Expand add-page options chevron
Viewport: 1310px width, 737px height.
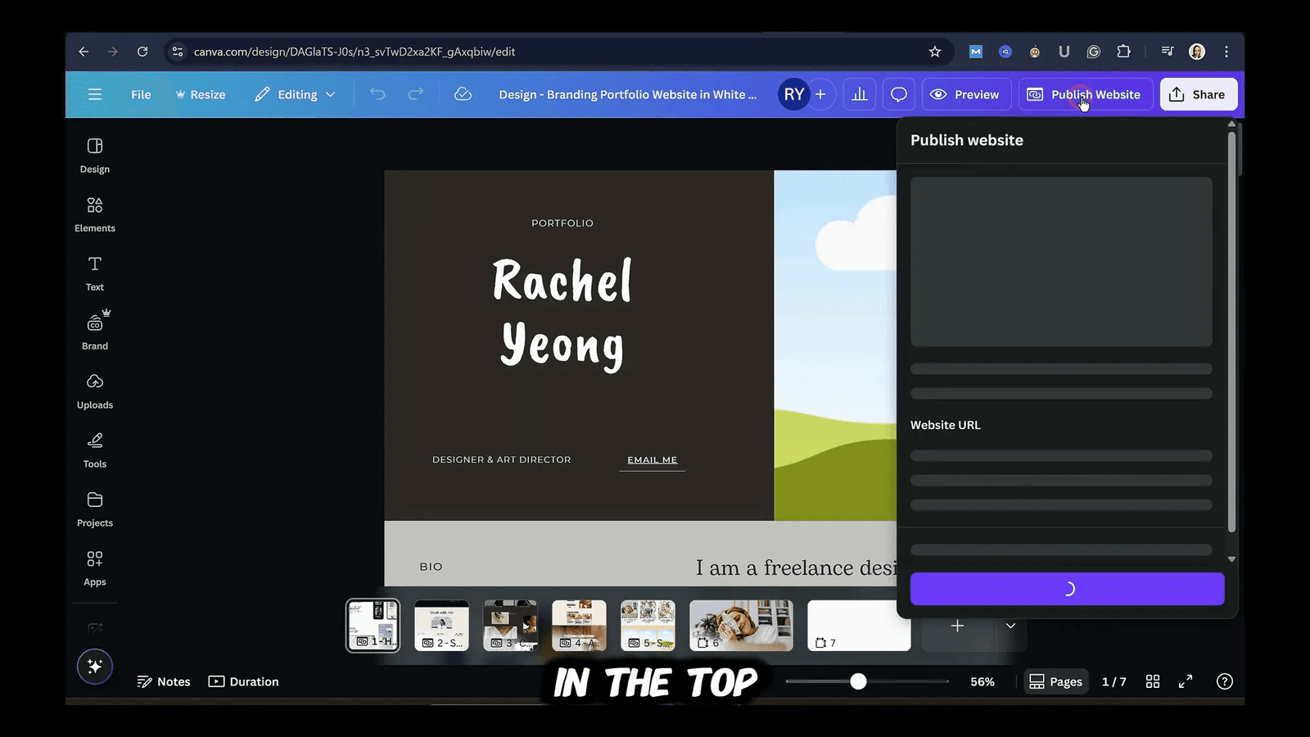click(1010, 626)
